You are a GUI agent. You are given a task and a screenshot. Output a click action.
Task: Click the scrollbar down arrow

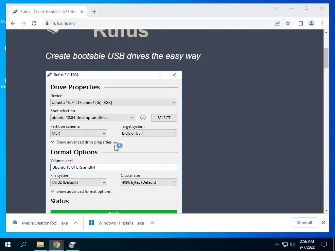coord(326,210)
